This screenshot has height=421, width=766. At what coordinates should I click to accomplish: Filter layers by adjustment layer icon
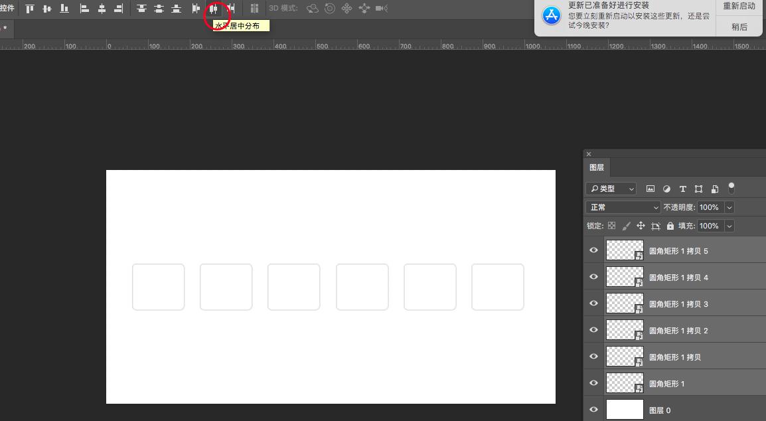coord(666,189)
